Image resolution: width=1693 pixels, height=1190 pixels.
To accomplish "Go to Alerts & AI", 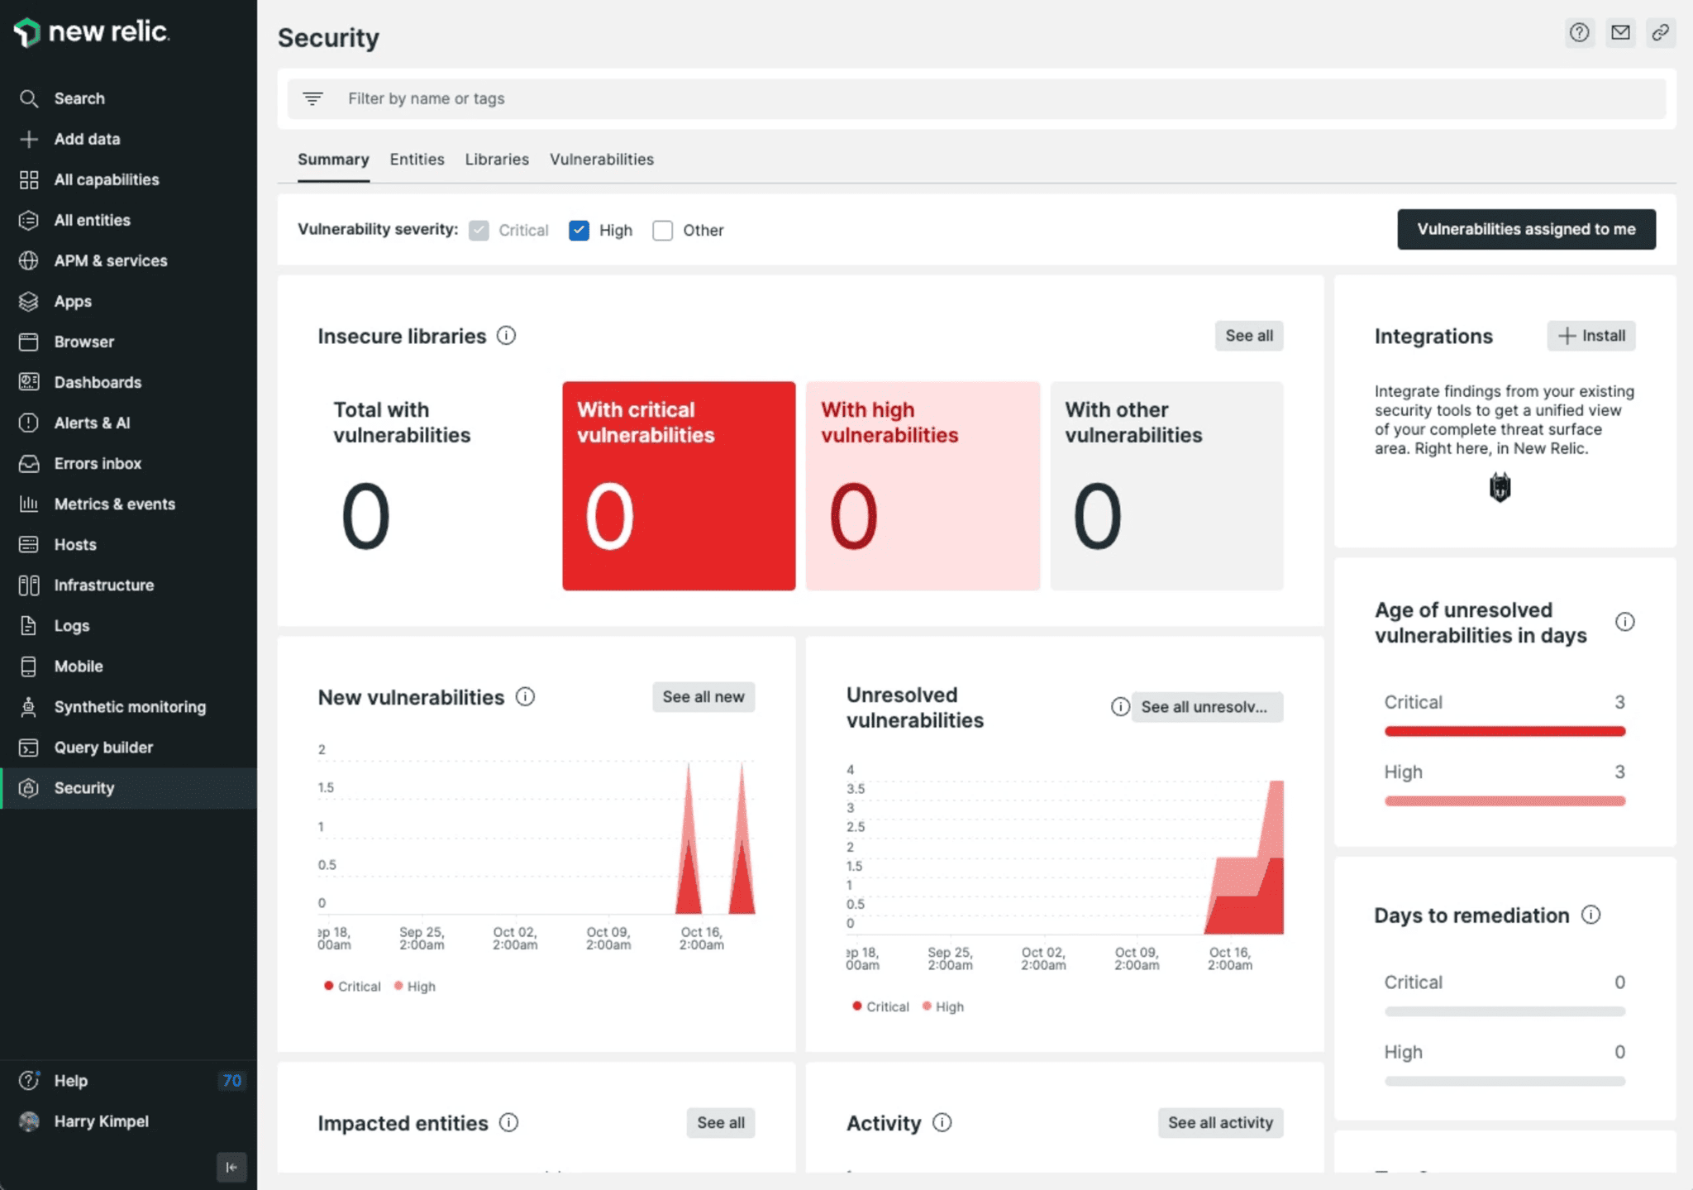I will [x=92, y=423].
